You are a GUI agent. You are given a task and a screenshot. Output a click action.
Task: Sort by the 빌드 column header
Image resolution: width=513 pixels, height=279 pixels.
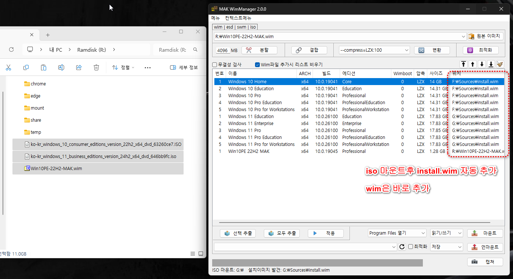(x=326, y=73)
